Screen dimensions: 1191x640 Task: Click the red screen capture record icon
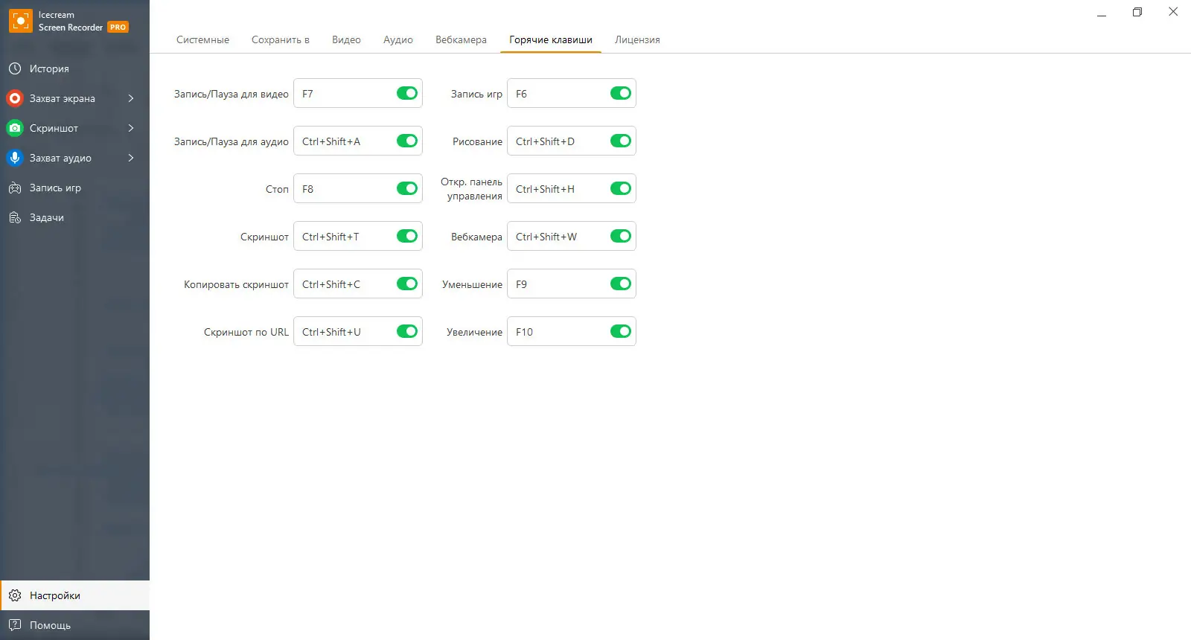[x=15, y=98]
